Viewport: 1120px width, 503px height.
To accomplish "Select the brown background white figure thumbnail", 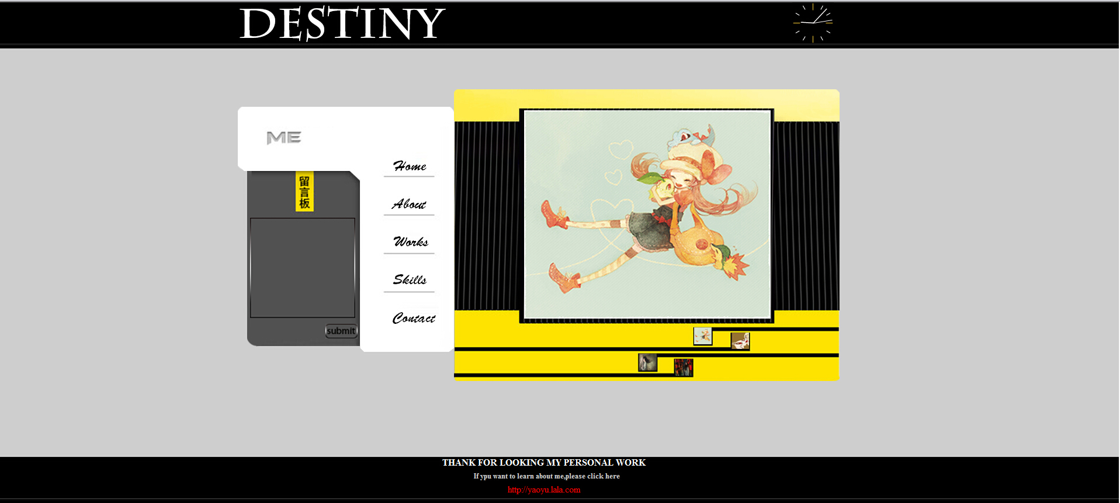I will (x=740, y=341).
